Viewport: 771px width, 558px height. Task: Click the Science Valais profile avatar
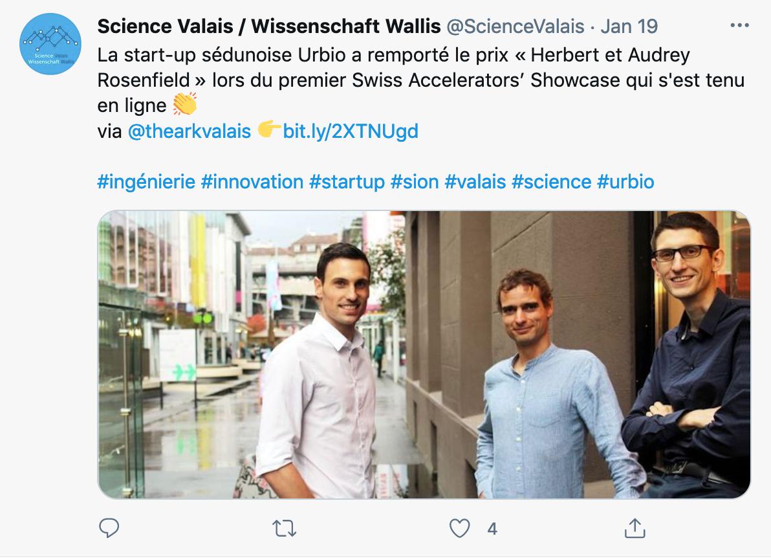point(50,43)
